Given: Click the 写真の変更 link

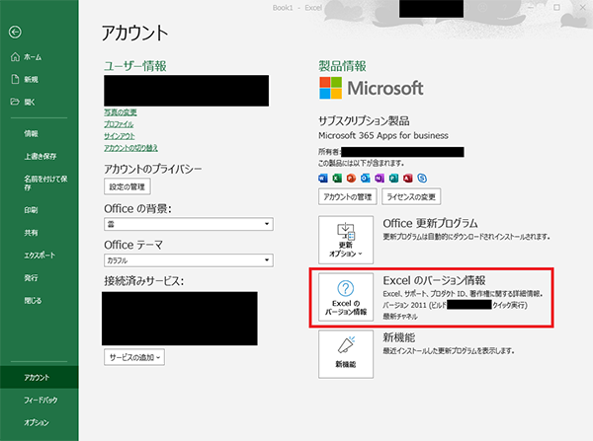Looking at the screenshot, I should click(x=121, y=112).
